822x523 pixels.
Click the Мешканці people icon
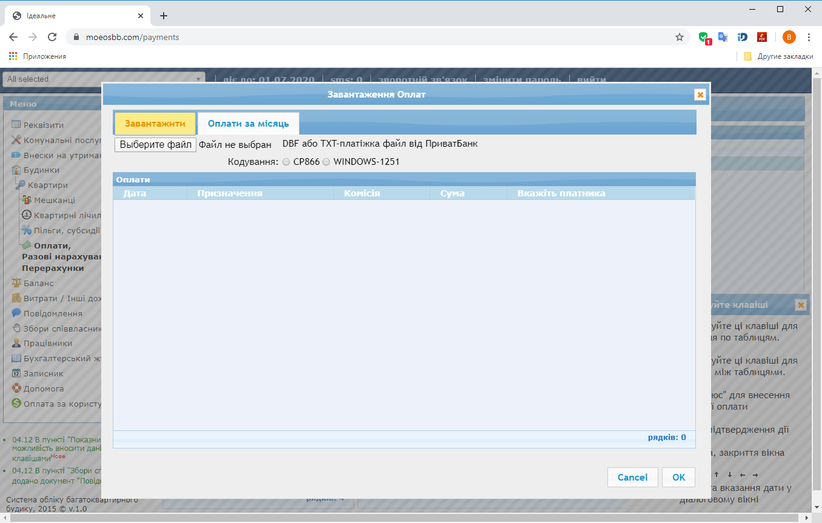[27, 200]
